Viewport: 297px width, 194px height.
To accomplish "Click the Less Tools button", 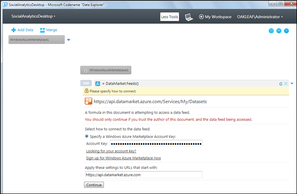I will (169, 17).
